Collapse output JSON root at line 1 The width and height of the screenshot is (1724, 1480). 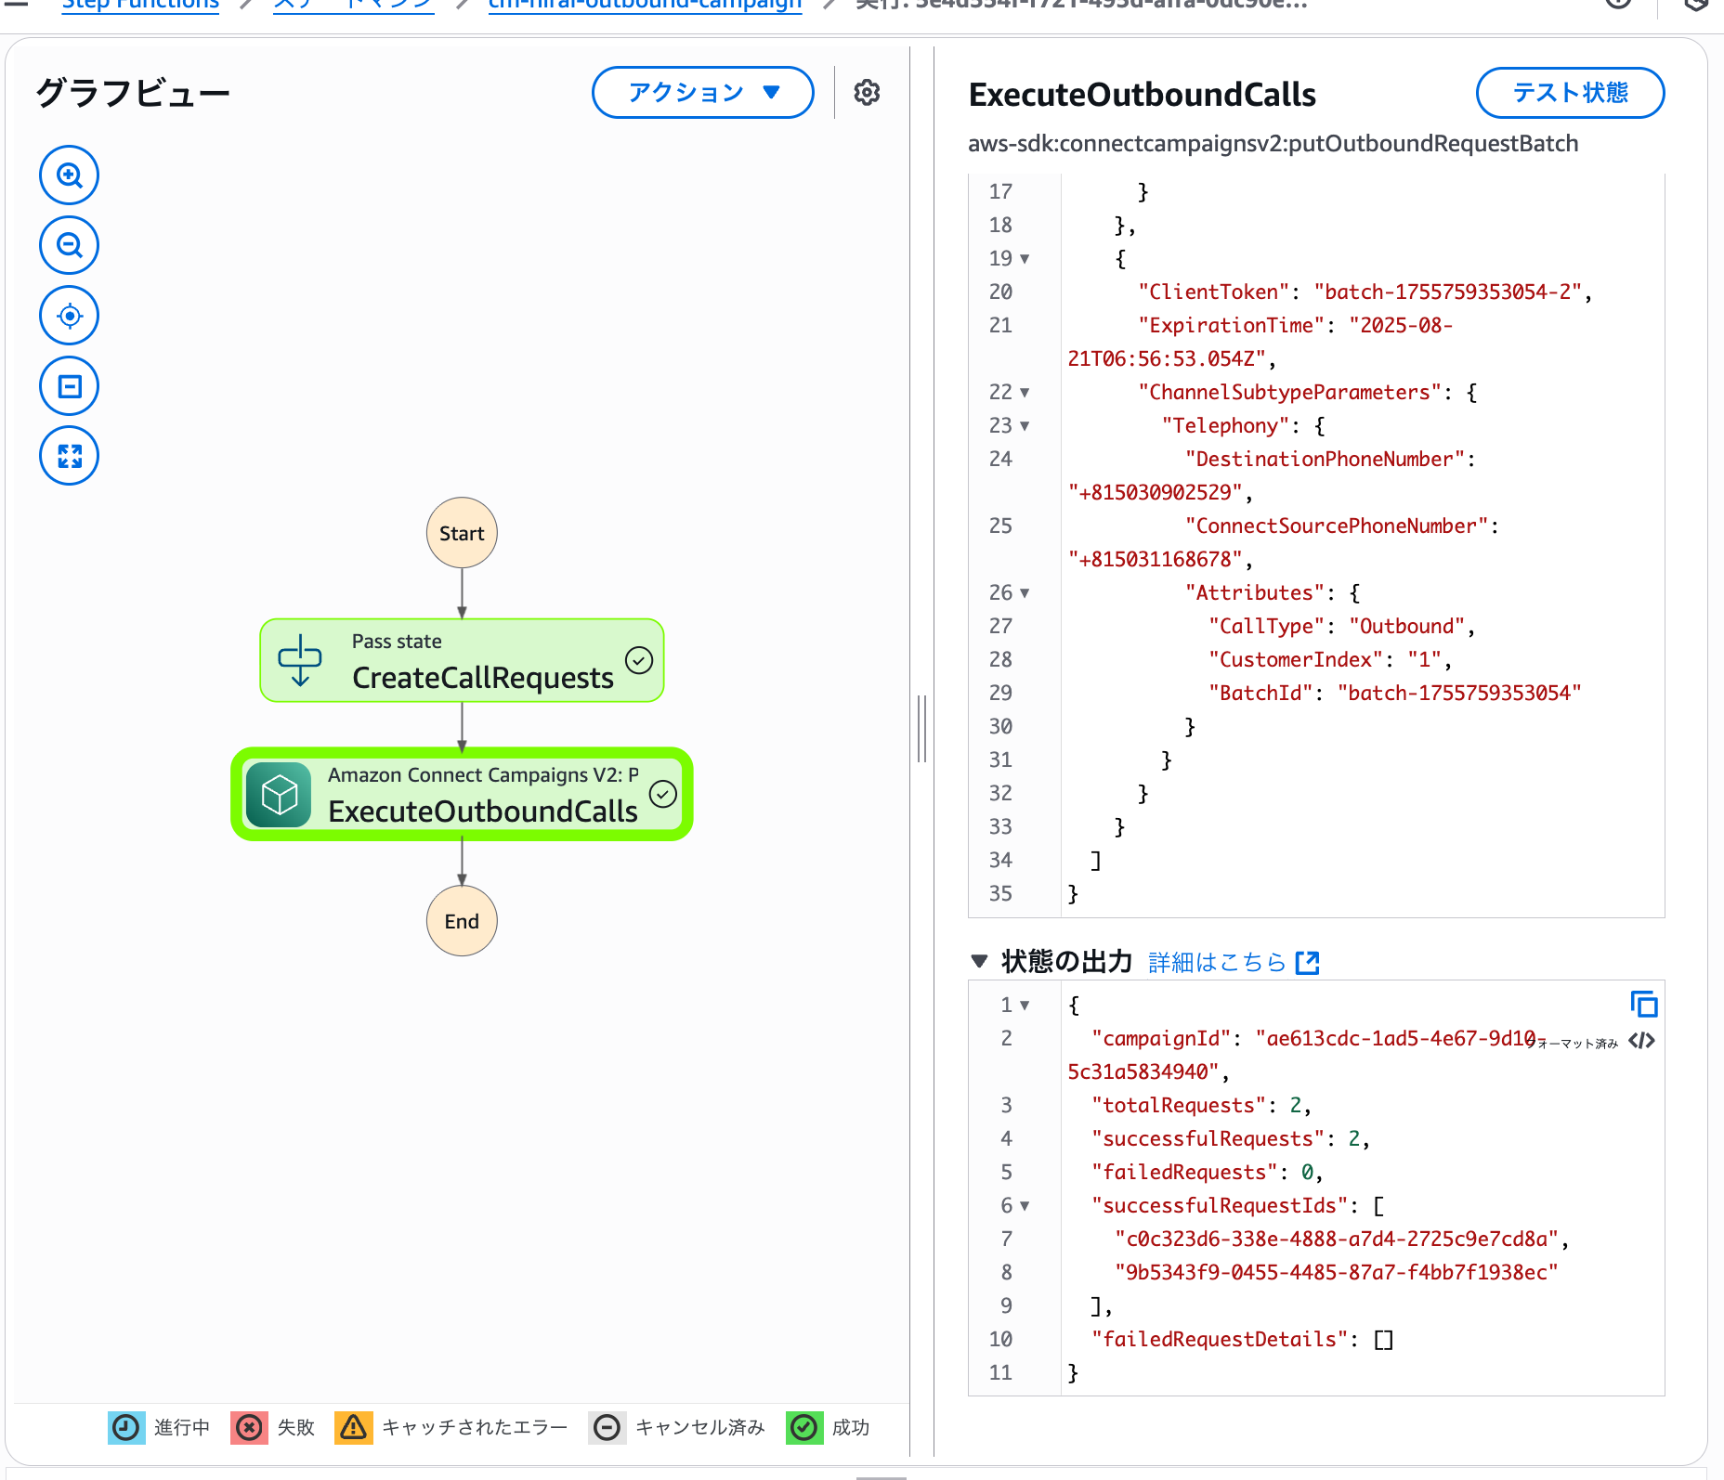[x=1025, y=1006]
